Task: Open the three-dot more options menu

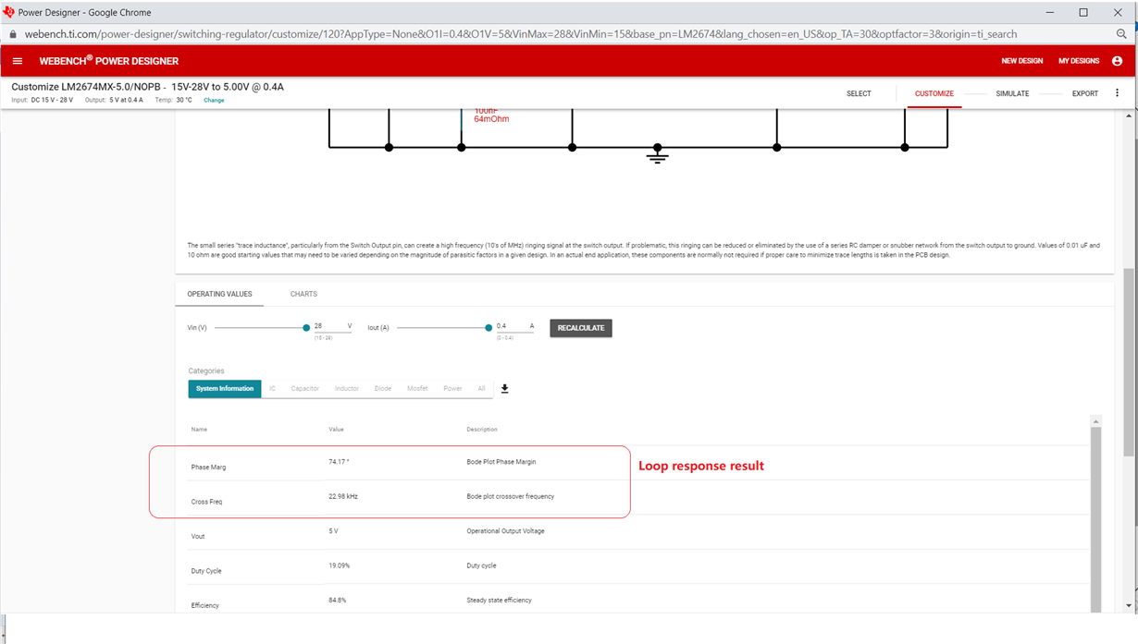Action: click(1117, 93)
